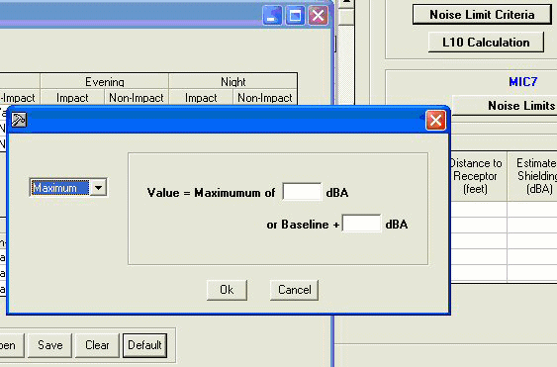
Task: Select the Maximum combo box text
Action: pos(59,188)
